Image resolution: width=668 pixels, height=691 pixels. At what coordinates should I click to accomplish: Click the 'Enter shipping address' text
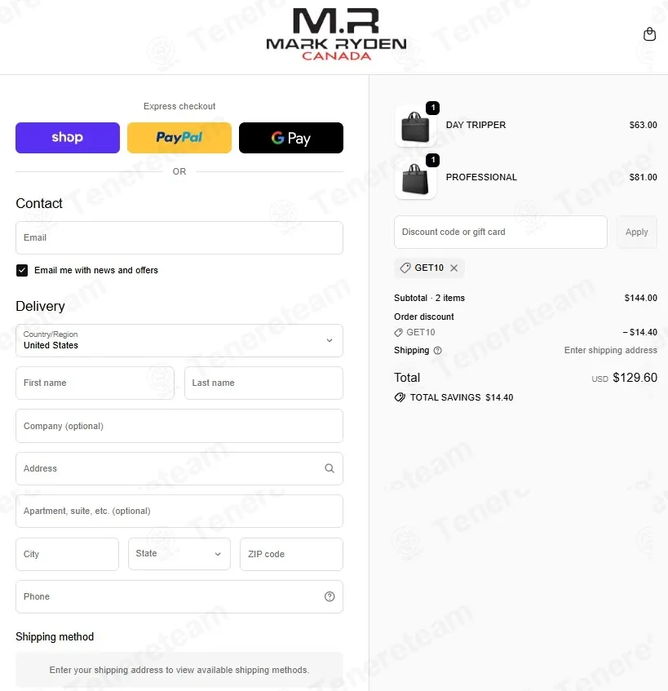(610, 350)
